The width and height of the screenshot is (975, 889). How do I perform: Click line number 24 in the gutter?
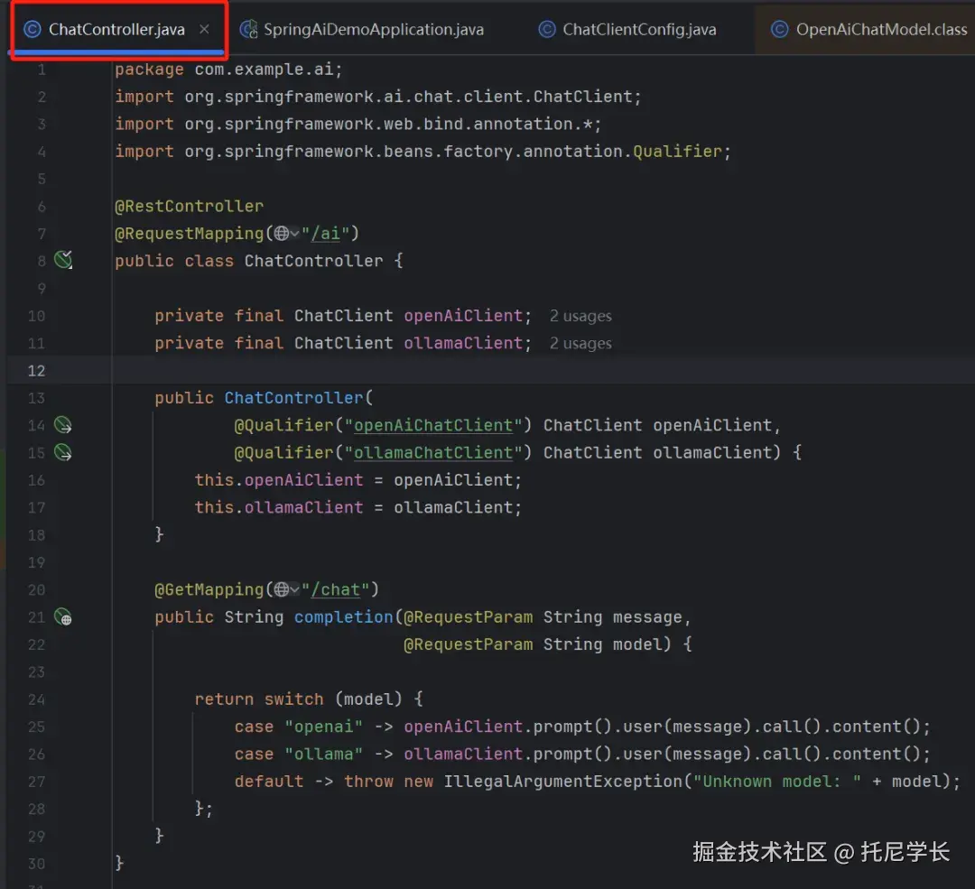coord(37,699)
